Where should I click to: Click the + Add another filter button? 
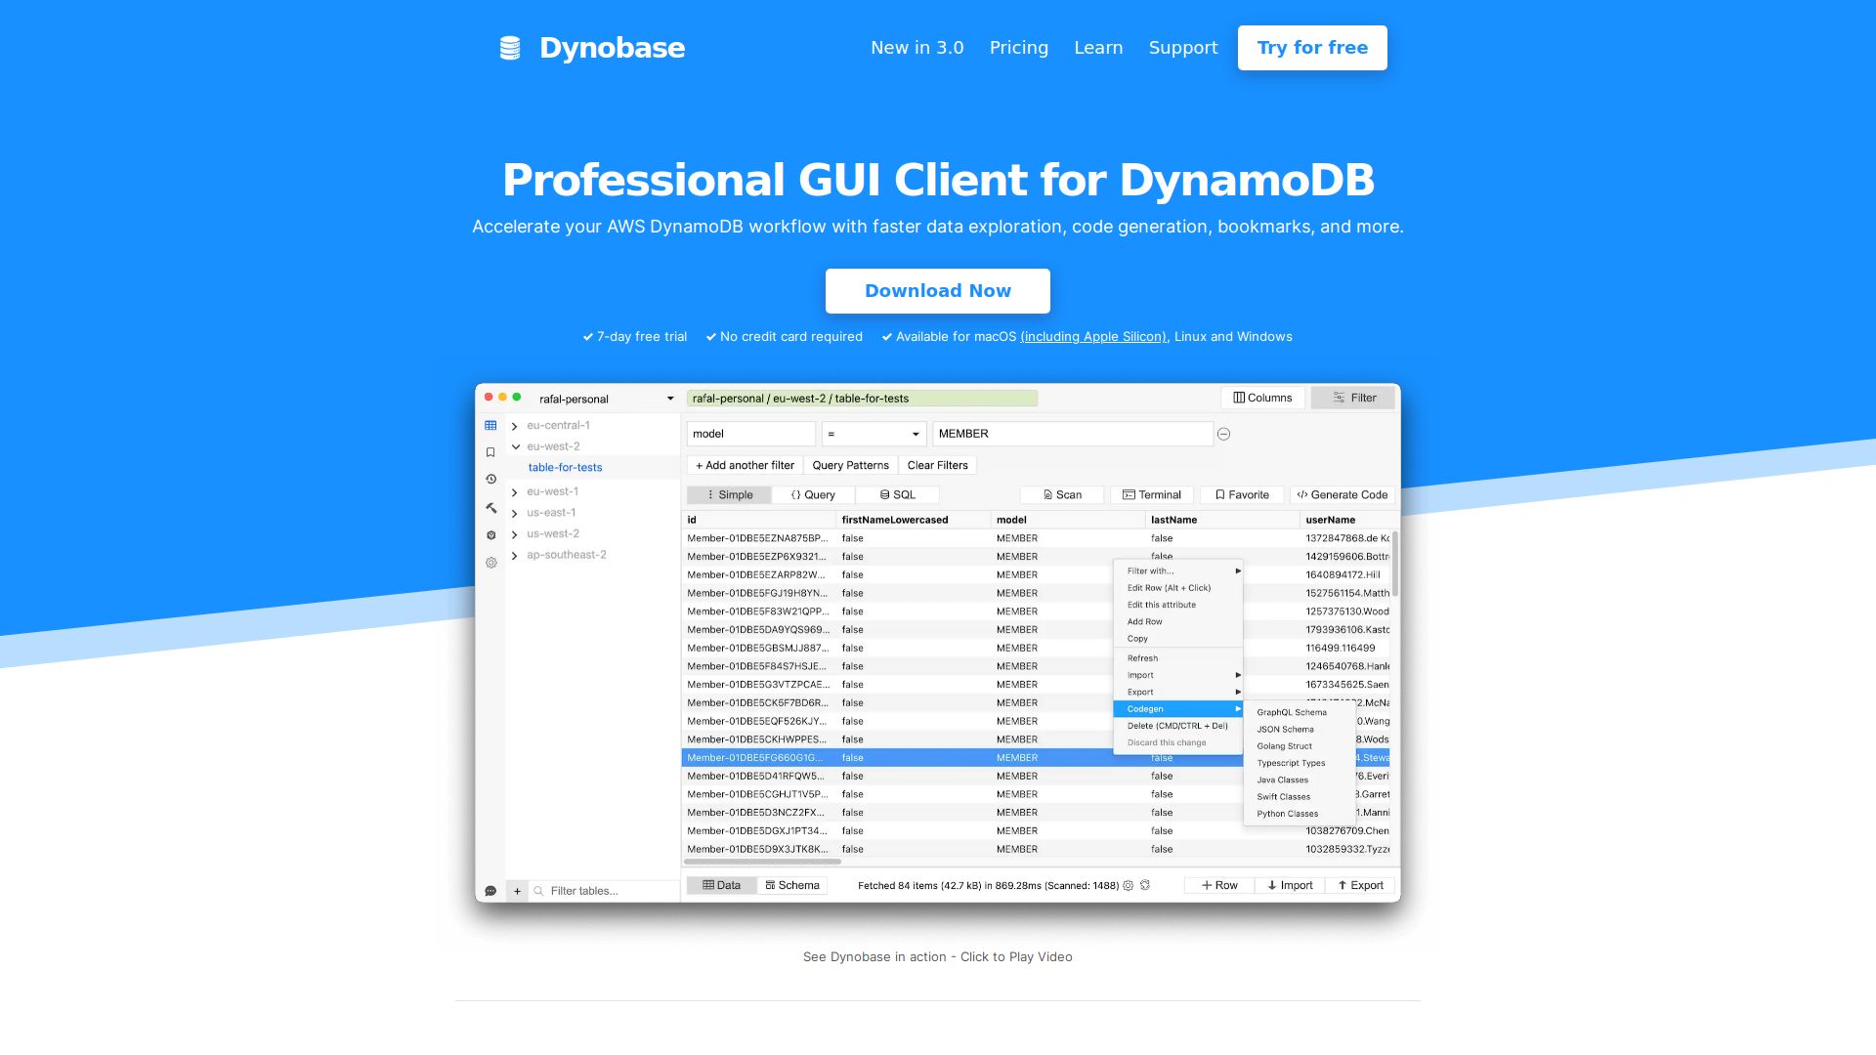(745, 466)
